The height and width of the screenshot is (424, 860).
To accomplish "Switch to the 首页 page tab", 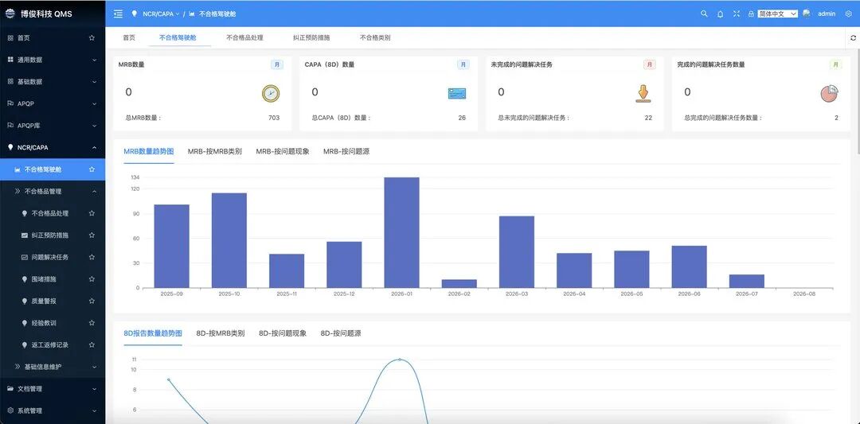I will click(x=129, y=38).
